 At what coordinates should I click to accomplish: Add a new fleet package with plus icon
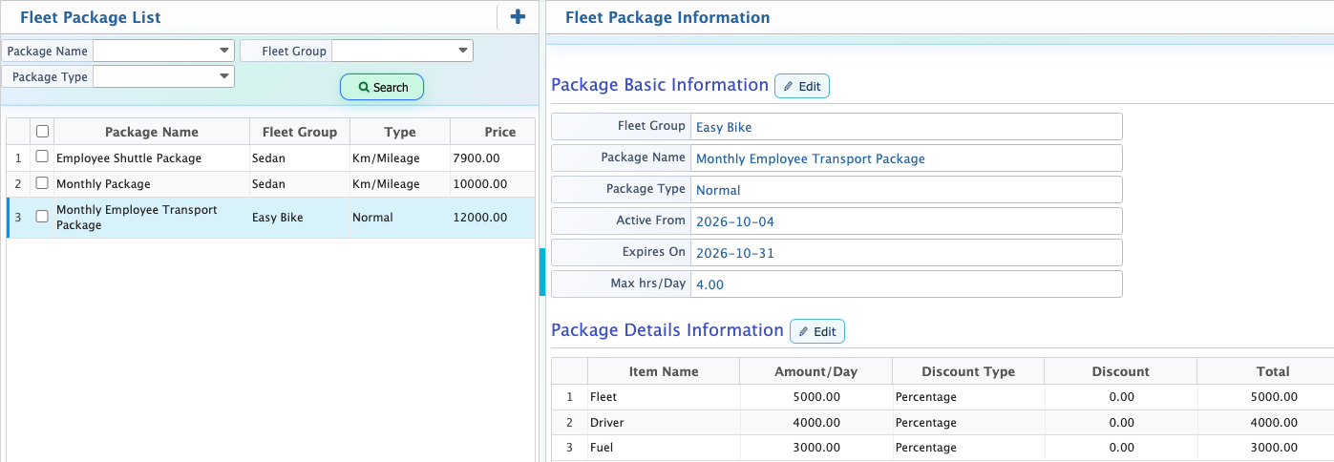[x=518, y=17]
